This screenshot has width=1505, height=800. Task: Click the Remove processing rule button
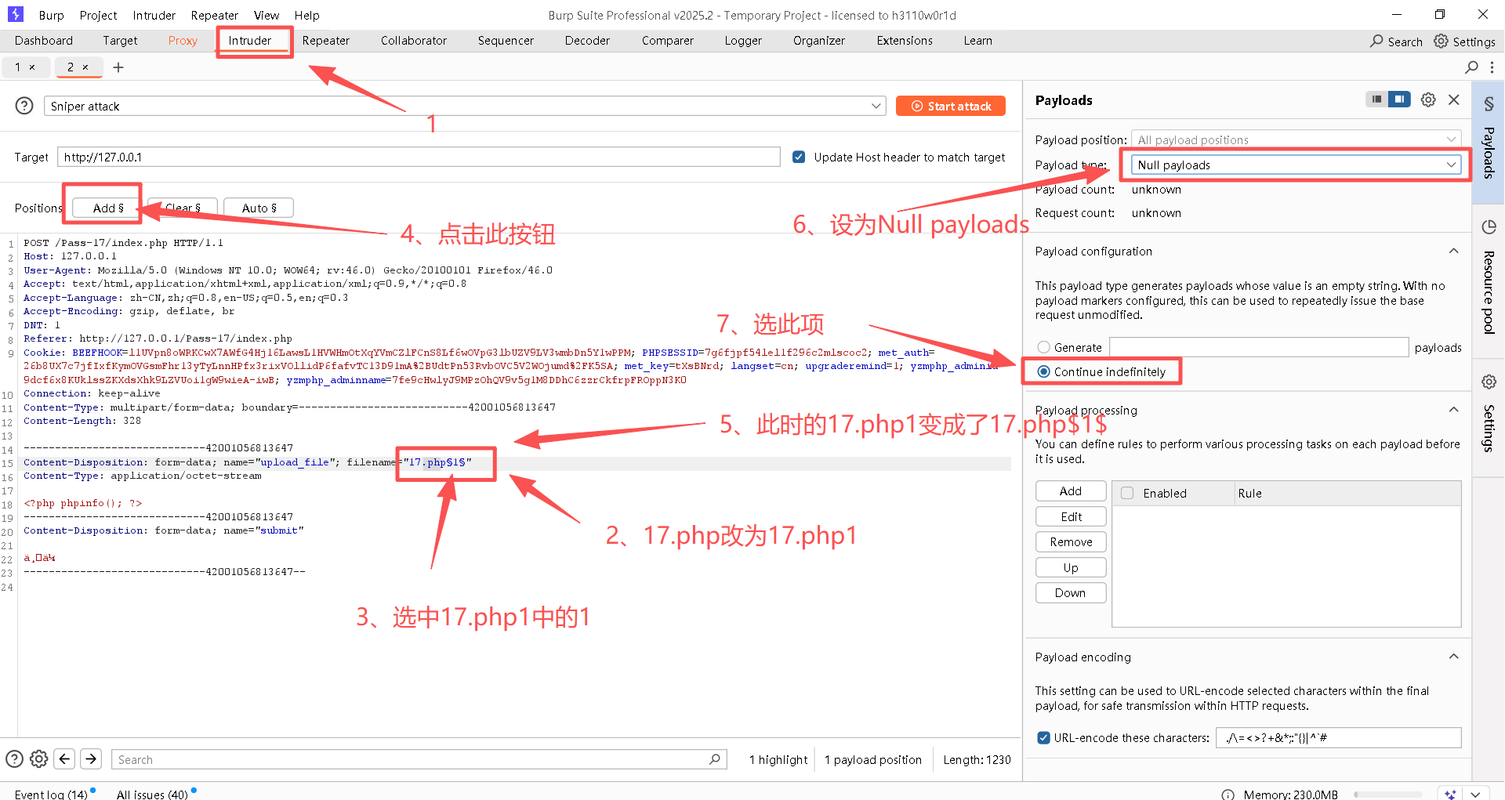1071,541
